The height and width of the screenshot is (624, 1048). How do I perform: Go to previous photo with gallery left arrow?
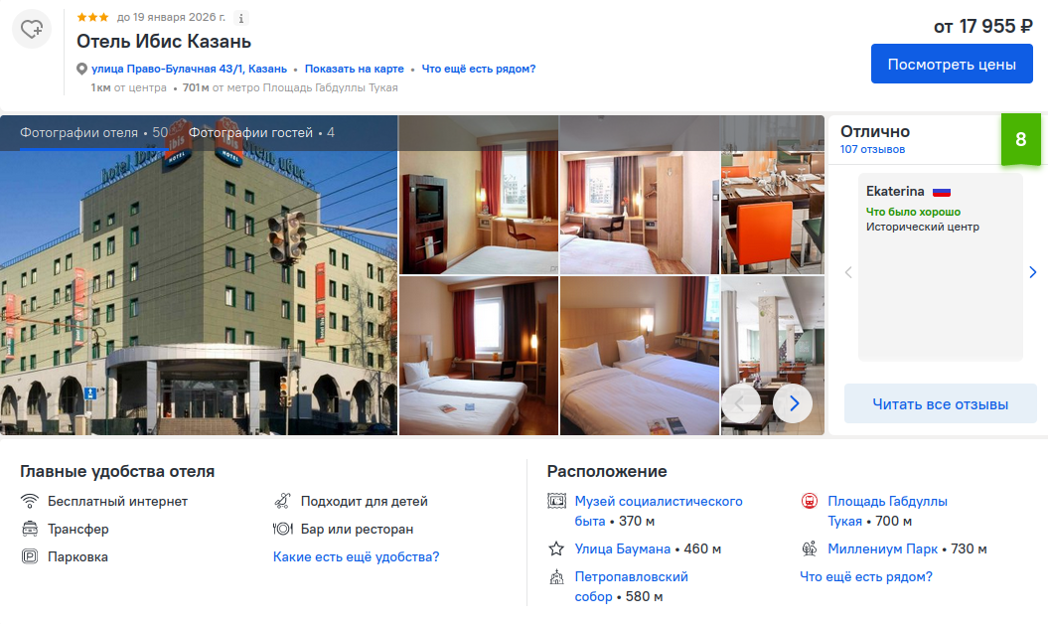point(740,403)
